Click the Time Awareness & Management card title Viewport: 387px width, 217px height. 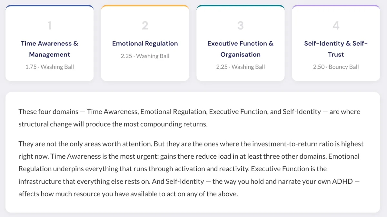click(49, 49)
